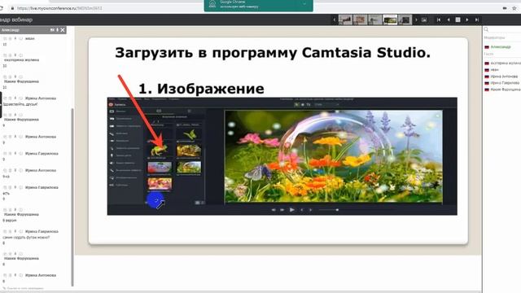Open the third slide thumbnail in strip

pyautogui.click(x=375, y=20)
